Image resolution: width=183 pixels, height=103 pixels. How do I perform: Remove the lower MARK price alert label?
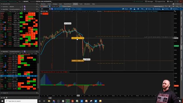click(x=83, y=61)
